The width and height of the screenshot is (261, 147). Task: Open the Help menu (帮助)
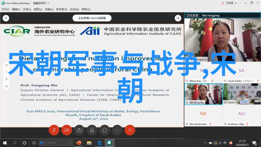point(86,9)
